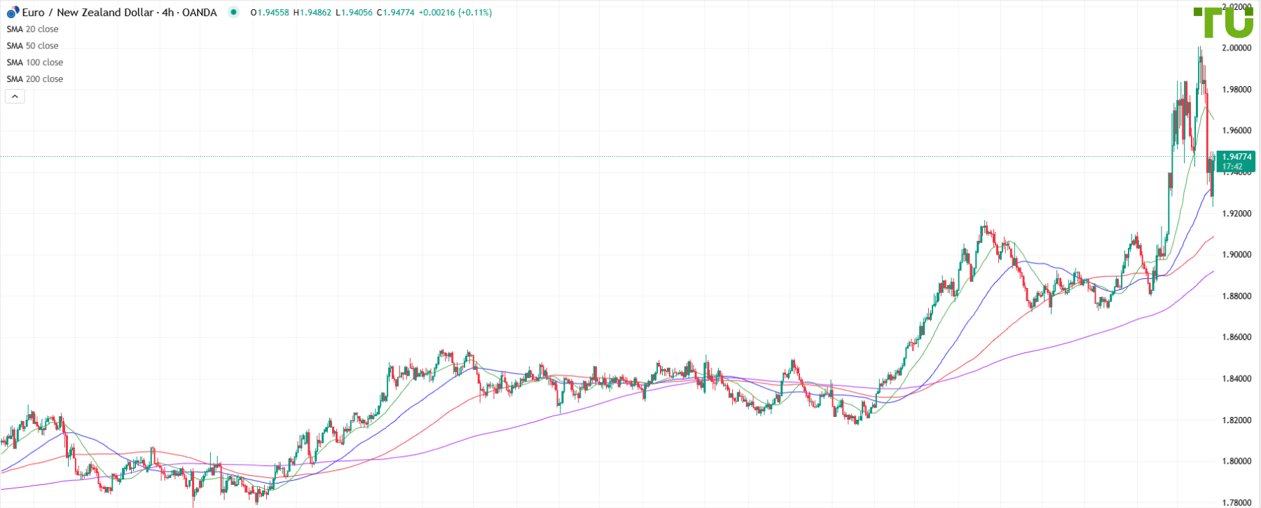Click the 1.80000 price scale label

(x=1236, y=462)
